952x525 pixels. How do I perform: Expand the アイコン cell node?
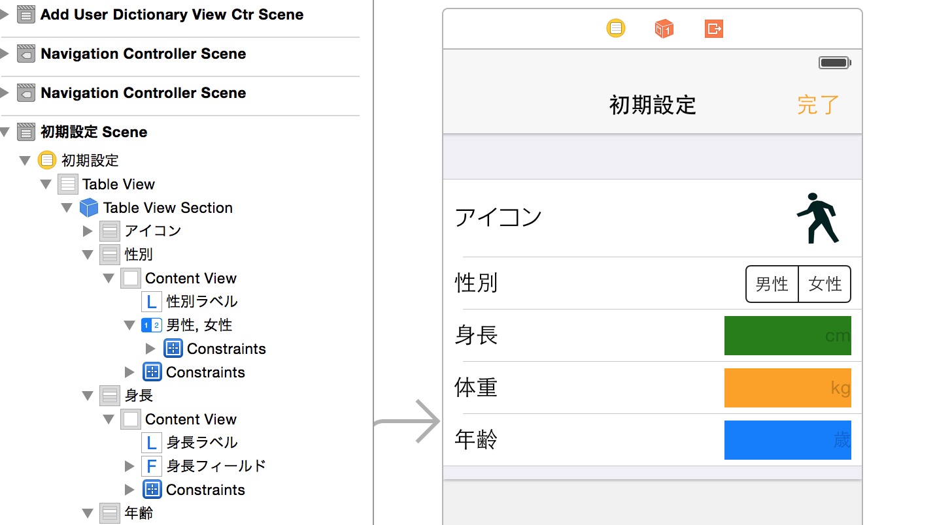click(x=88, y=231)
